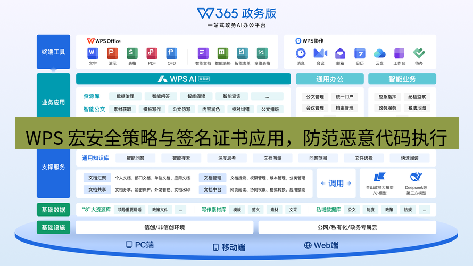Click the 公文管理 chip
473x266 pixels.
point(315,97)
